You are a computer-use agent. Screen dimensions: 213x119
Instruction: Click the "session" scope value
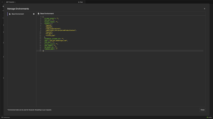click(x=49, y=32)
